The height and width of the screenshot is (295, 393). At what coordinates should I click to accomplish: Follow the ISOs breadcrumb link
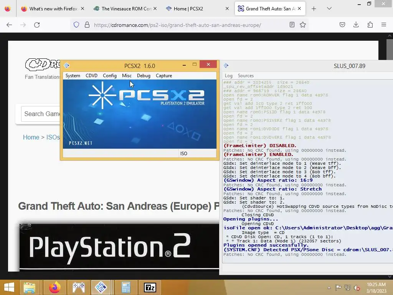[53, 137]
